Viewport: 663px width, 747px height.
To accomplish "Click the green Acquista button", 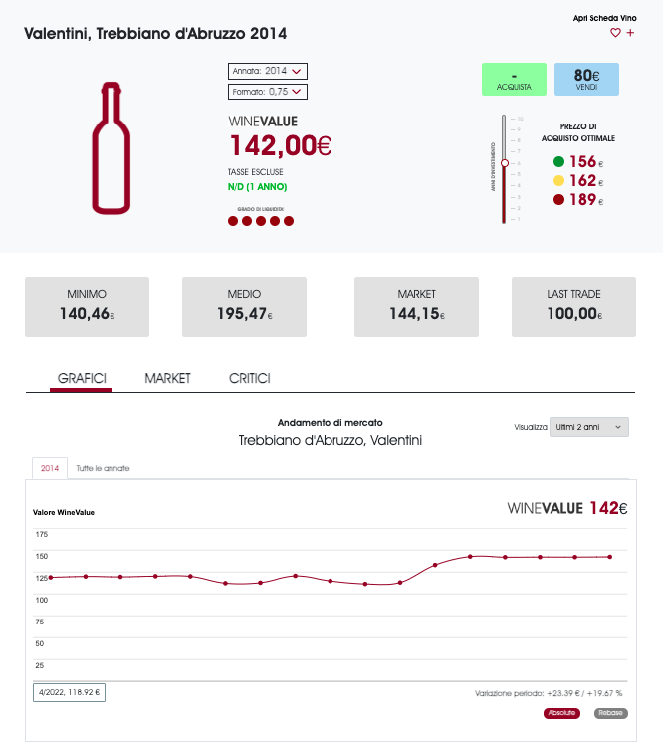I will (514, 79).
